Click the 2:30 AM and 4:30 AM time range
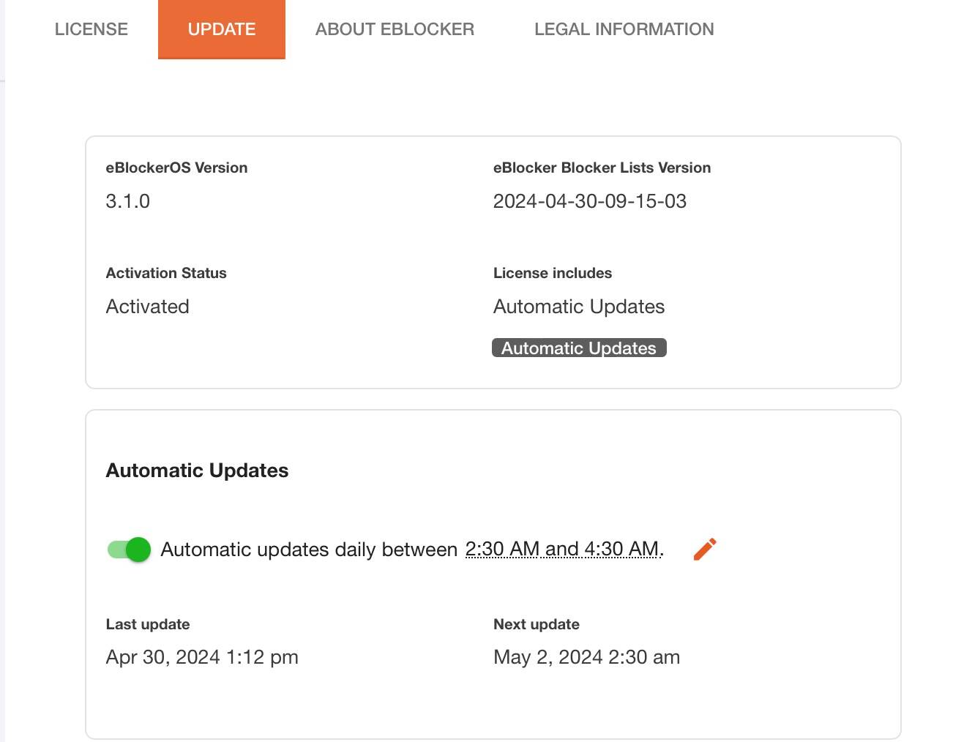This screenshot has width=953, height=742. coord(563,549)
